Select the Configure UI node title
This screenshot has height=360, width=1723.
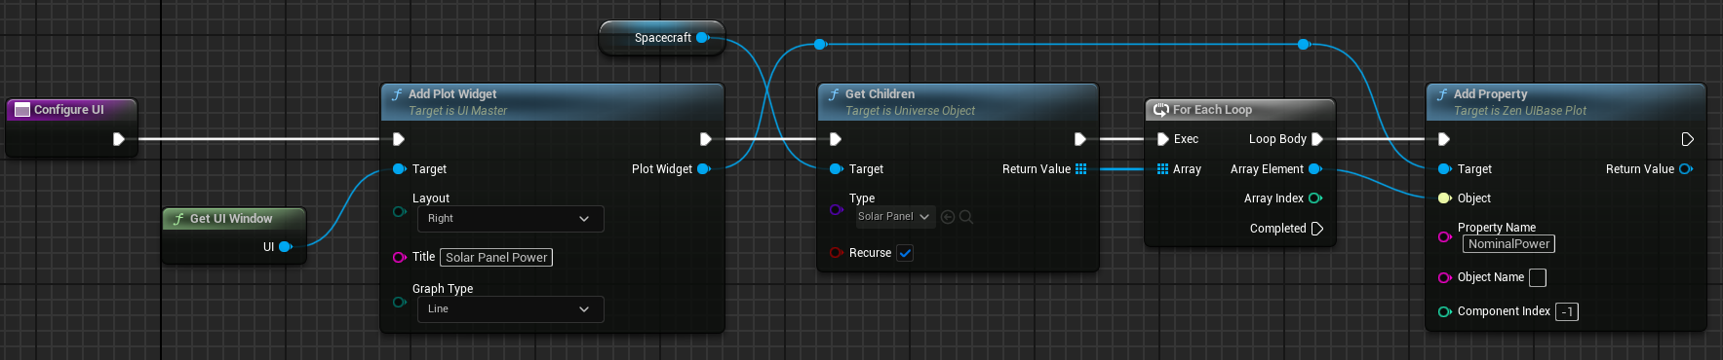click(69, 110)
